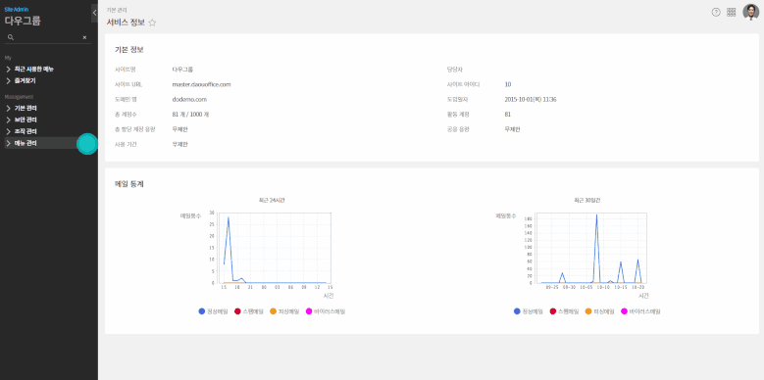
Task: Toggle 정상메일 legend in 30-day chart
Action: click(529, 311)
